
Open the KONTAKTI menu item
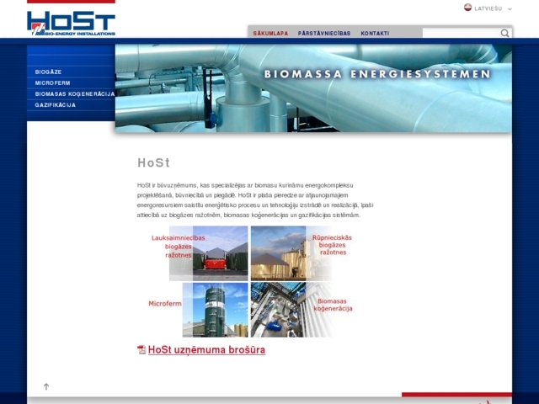click(x=375, y=34)
